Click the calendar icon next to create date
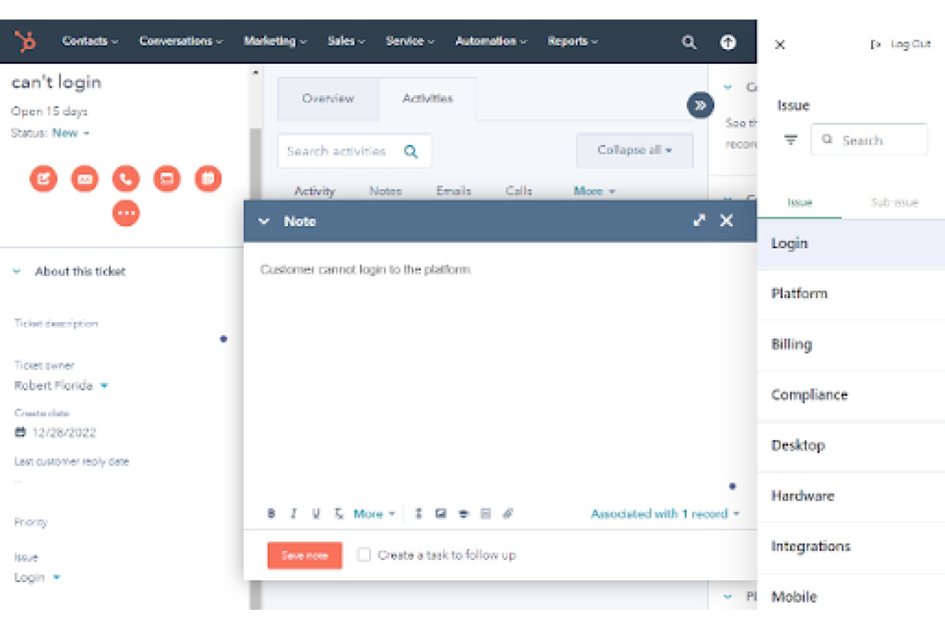The height and width of the screenshot is (630, 945). pyautogui.click(x=20, y=432)
